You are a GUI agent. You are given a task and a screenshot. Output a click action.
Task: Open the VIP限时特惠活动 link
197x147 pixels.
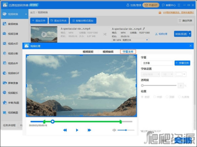tap(178, 13)
